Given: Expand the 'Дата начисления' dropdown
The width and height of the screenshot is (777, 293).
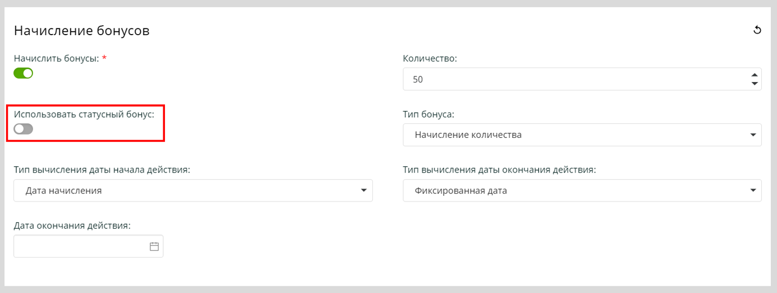Looking at the screenshot, I should coord(193,190).
